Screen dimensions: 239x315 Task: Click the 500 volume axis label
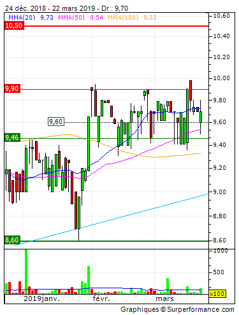[x=219, y=272]
